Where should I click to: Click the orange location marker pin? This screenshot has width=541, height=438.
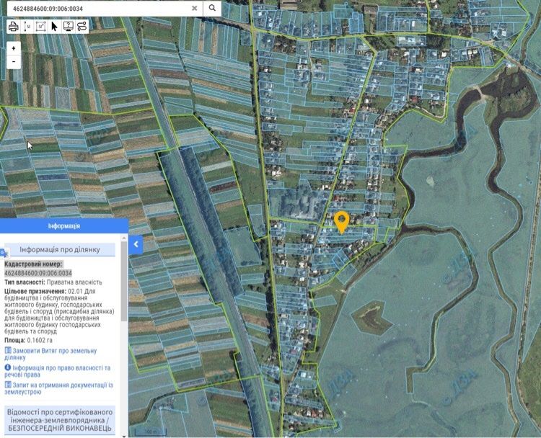click(x=342, y=223)
